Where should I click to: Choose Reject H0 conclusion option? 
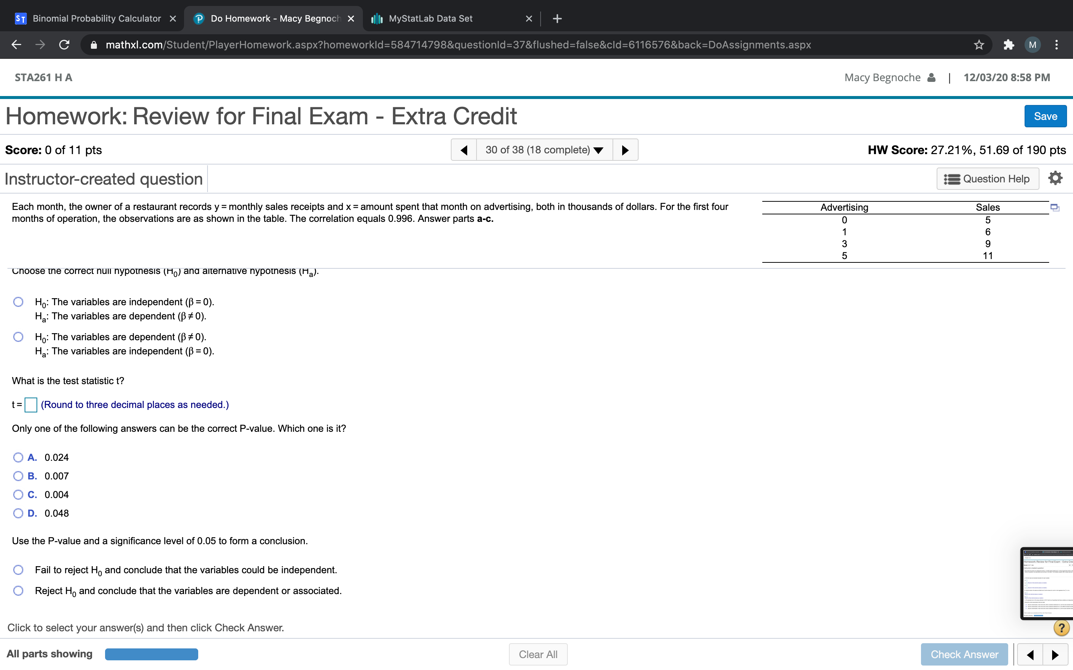(x=18, y=591)
